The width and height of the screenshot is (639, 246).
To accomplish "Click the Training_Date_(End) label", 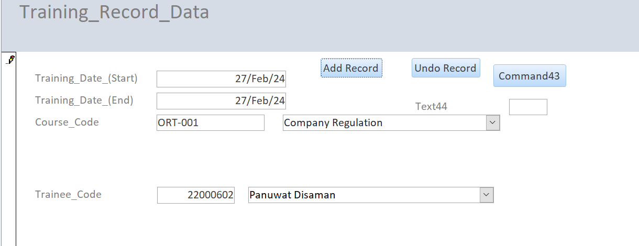I will (x=84, y=100).
